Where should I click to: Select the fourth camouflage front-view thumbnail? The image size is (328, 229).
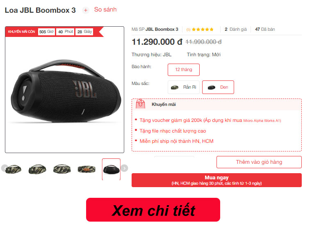[x=87, y=169]
